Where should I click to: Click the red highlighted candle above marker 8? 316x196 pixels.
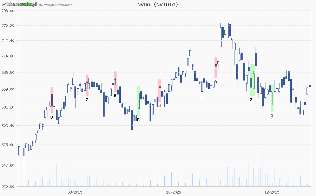coord(52,100)
